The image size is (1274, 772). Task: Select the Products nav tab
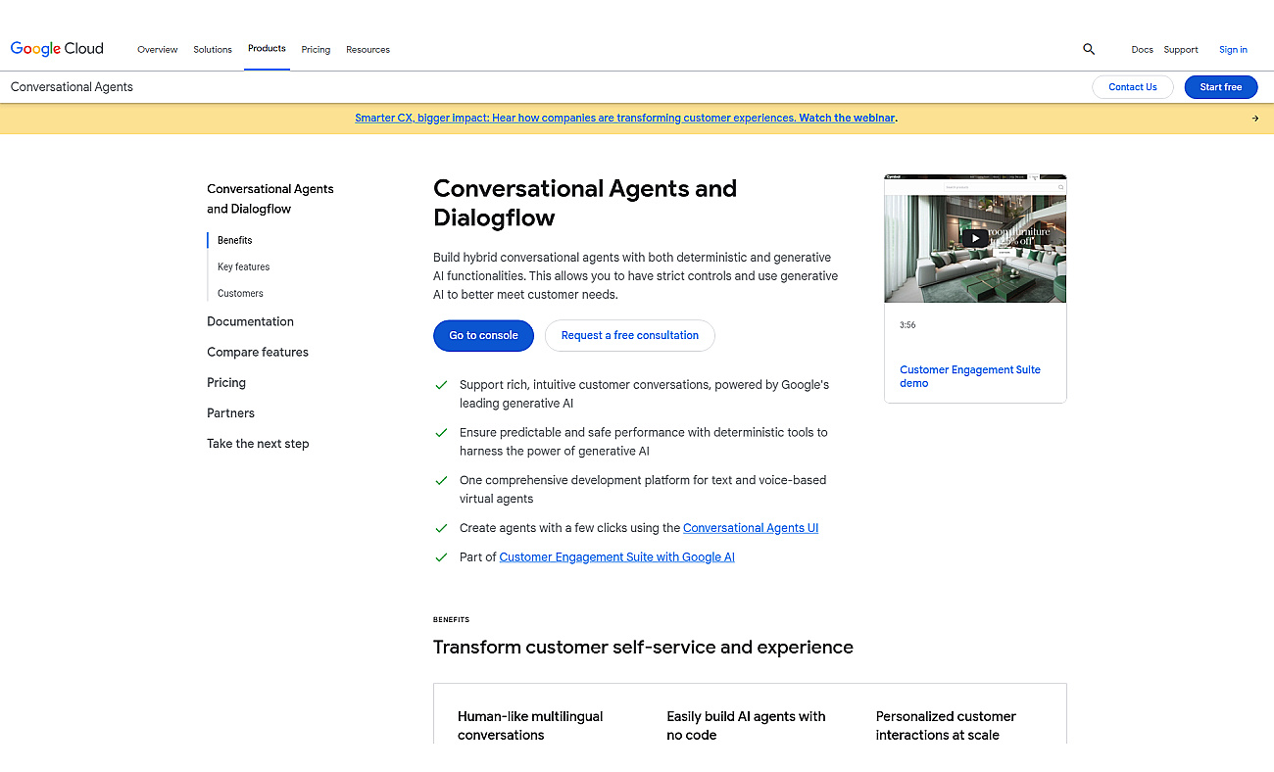click(267, 49)
